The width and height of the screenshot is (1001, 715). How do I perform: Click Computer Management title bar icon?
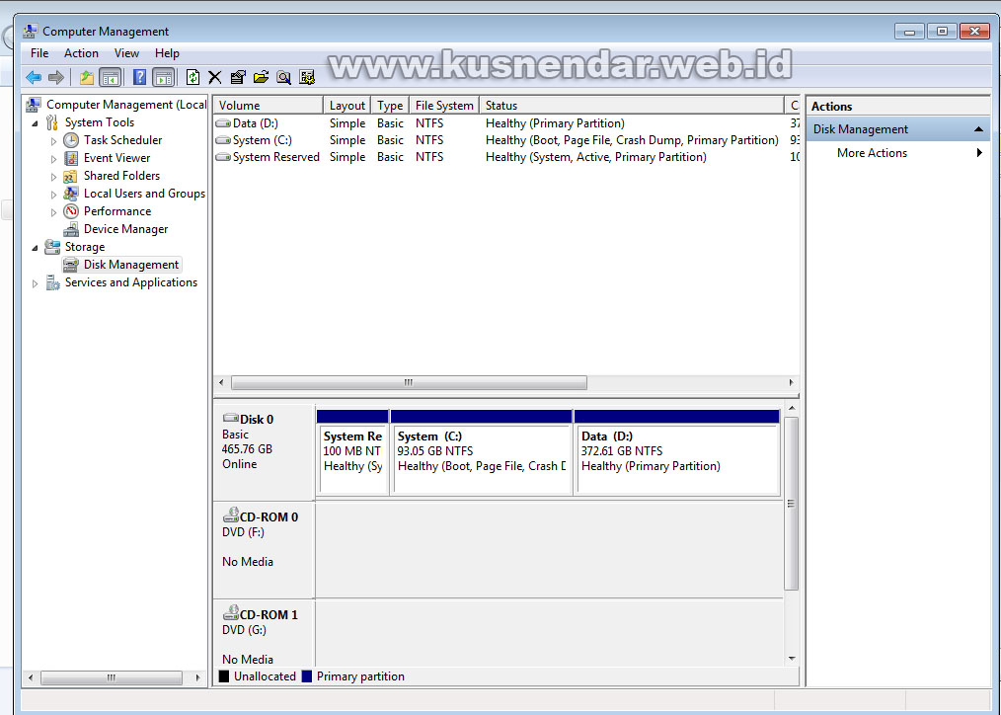click(x=30, y=31)
